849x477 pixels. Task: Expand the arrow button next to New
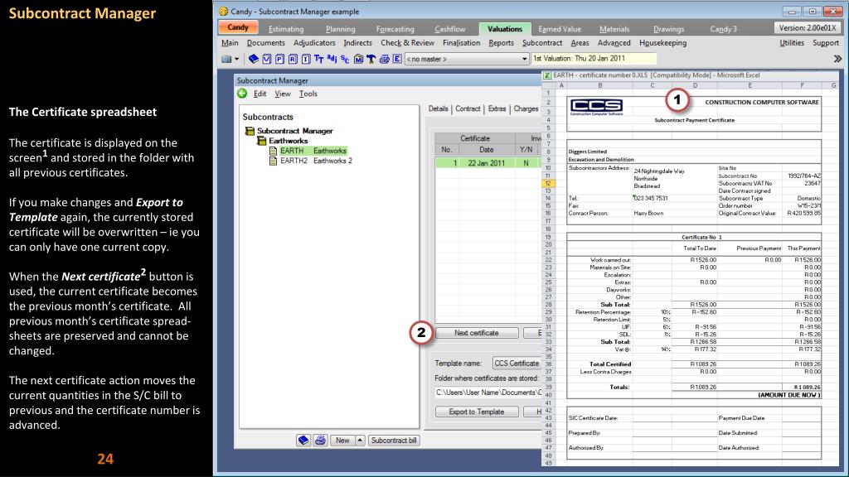[360, 441]
